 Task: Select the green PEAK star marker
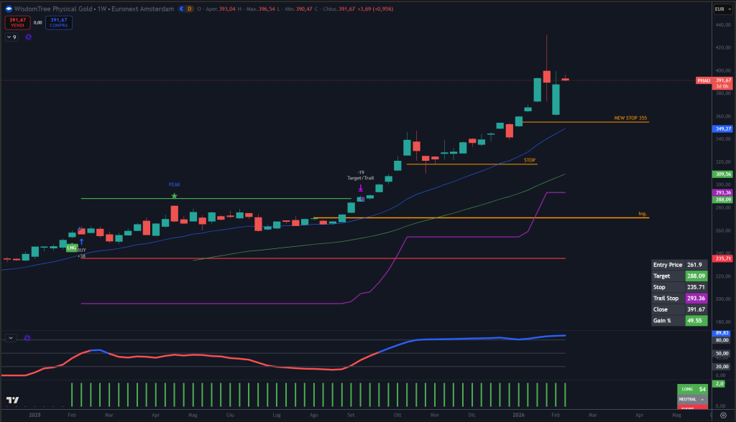(x=174, y=194)
